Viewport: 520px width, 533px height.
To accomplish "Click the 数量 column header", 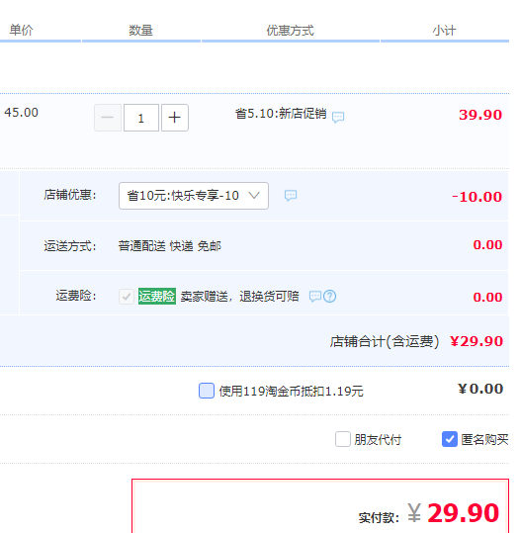I will [140, 31].
